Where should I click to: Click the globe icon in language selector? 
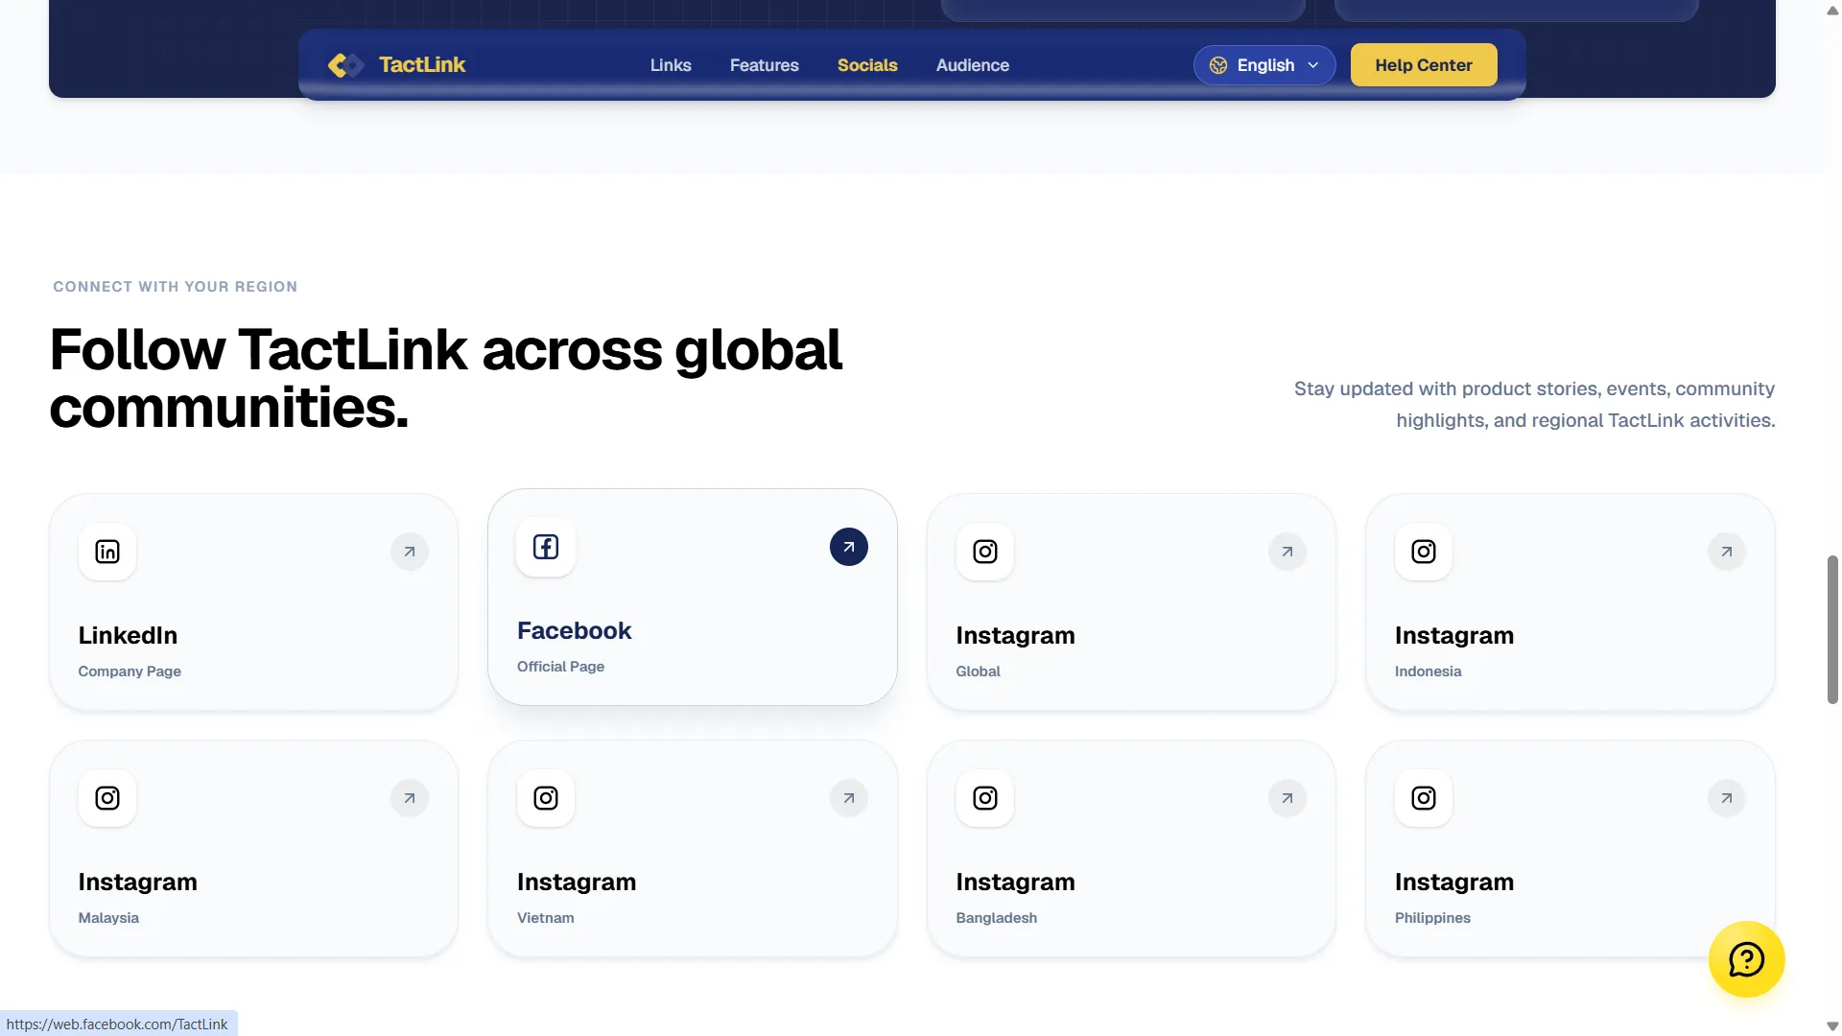pos(1218,65)
